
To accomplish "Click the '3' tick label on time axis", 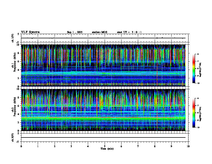I will (x=71, y=146).
